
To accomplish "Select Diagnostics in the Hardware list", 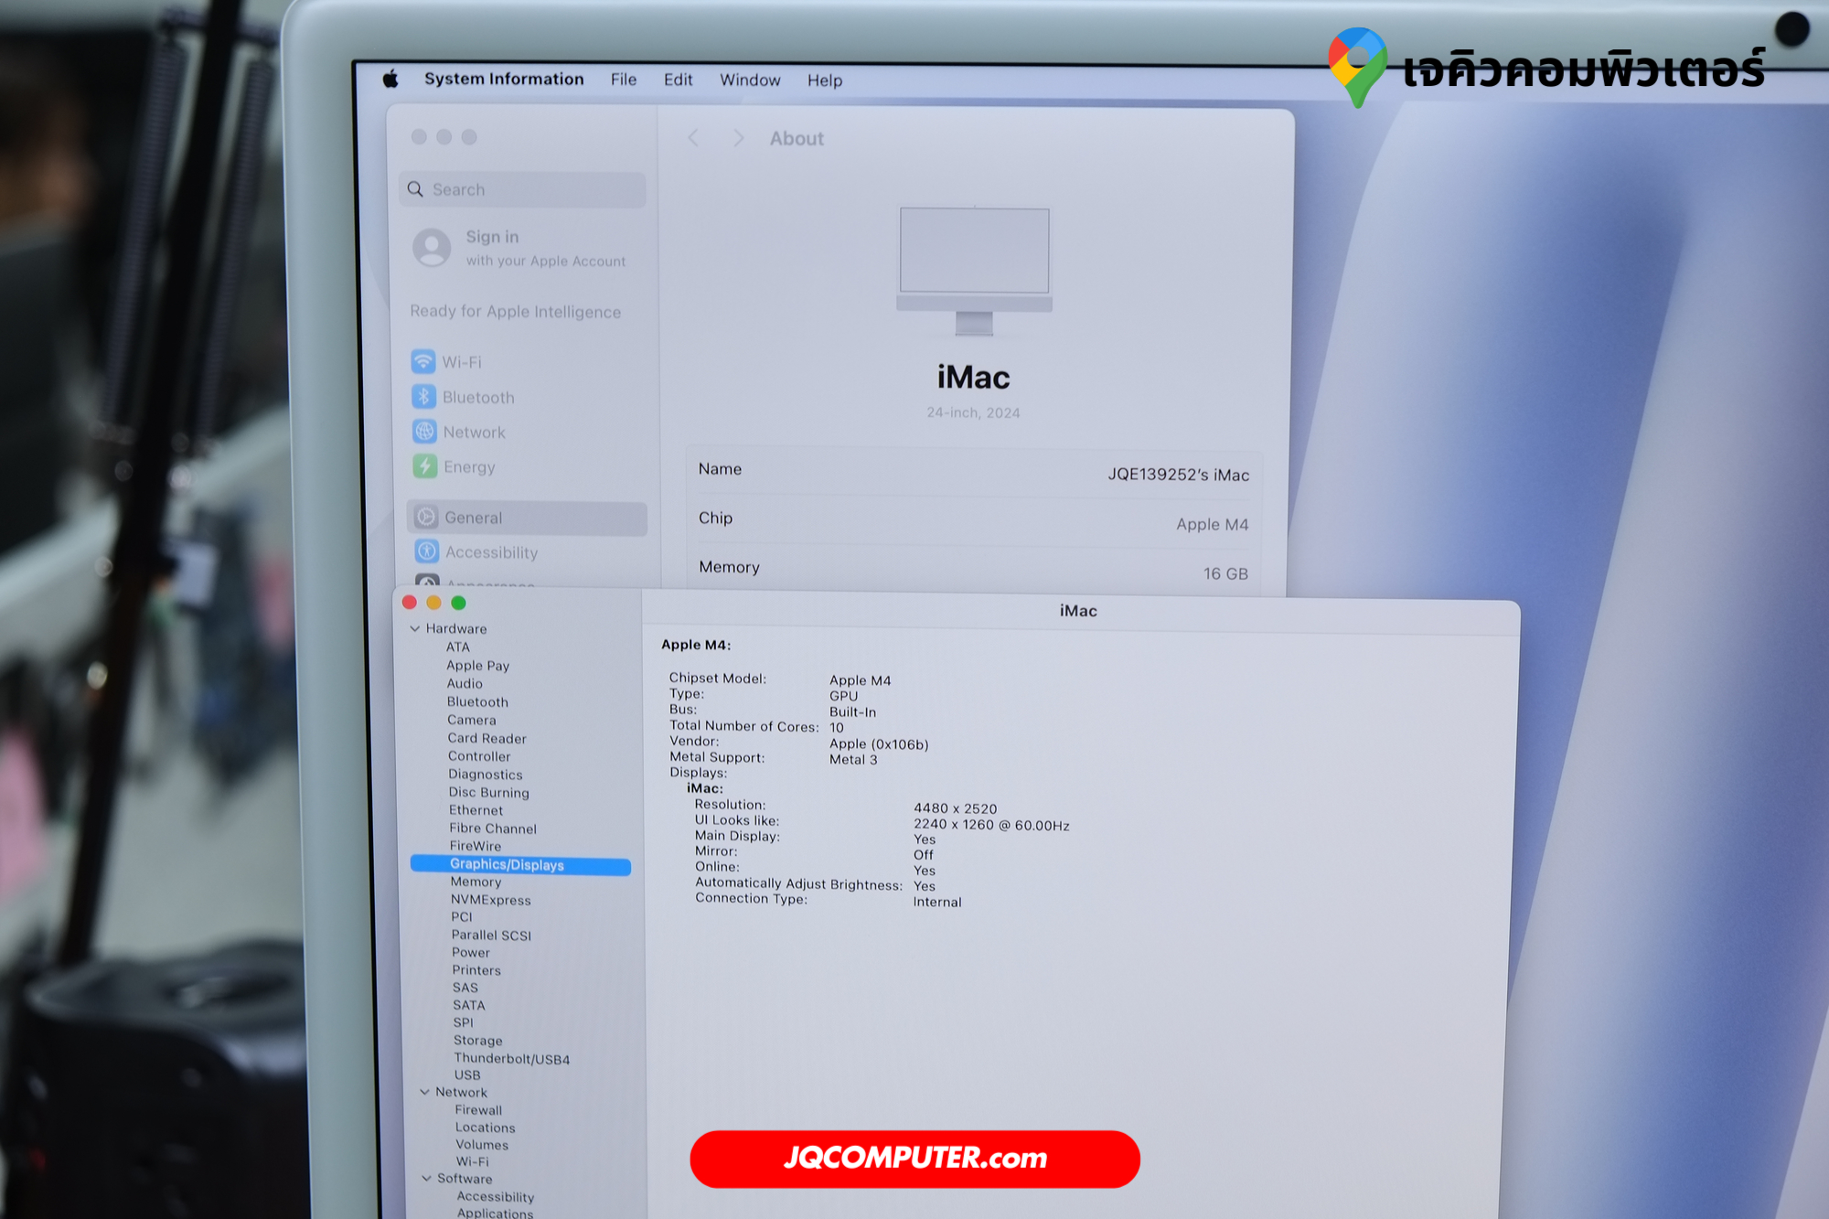I will pyautogui.click(x=486, y=775).
